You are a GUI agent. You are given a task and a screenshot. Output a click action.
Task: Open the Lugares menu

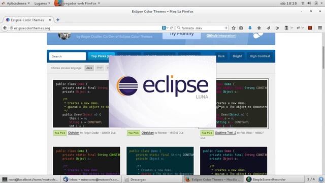pos(42,4)
